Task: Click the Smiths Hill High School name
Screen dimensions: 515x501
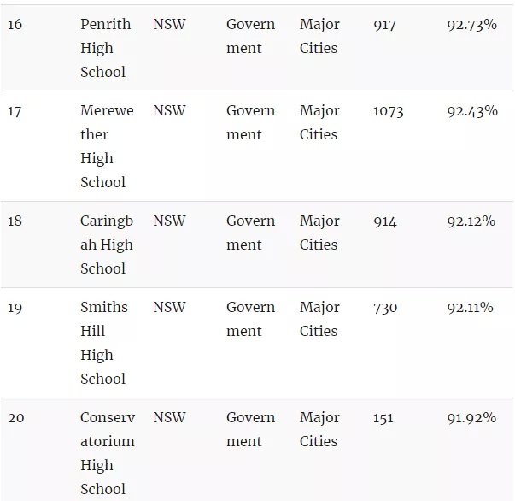Action: click(104, 343)
